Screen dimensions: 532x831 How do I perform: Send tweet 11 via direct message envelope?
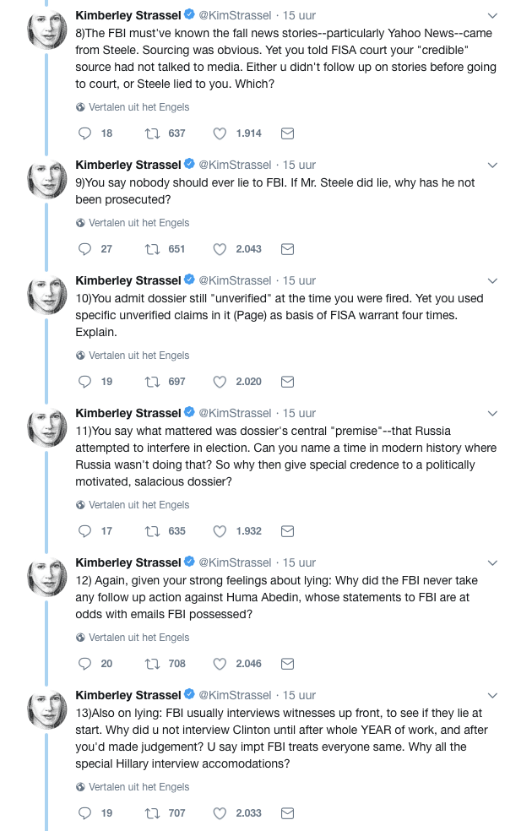(x=287, y=531)
